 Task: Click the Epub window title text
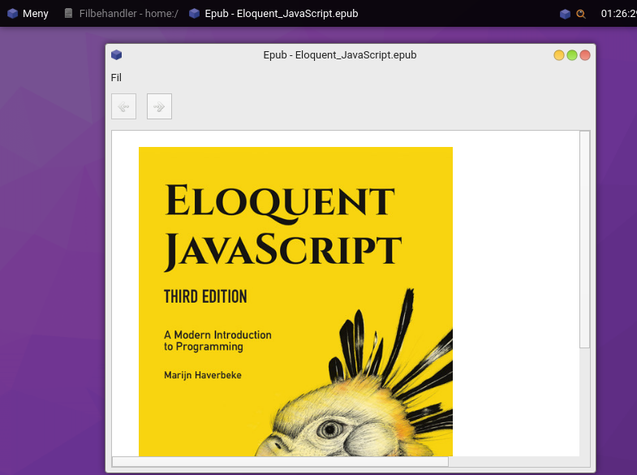(340, 55)
